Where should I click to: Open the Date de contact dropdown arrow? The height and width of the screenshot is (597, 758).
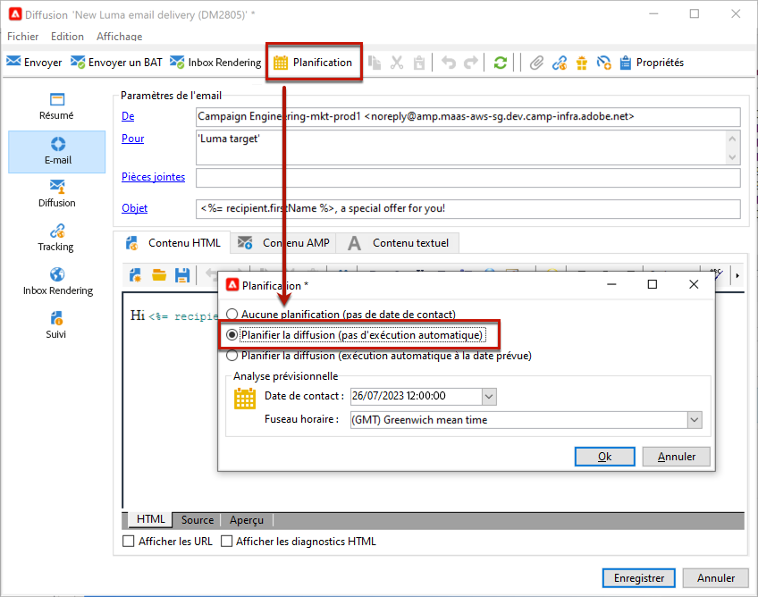489,397
